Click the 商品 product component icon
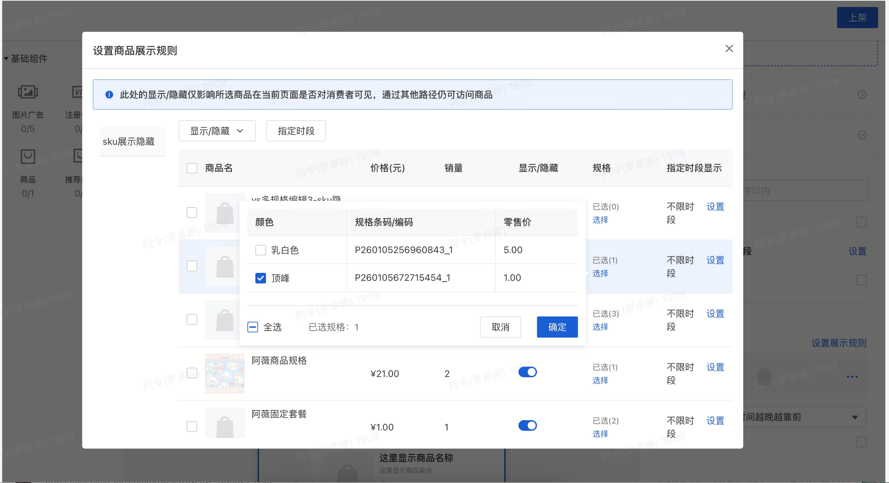889x483 pixels. pyautogui.click(x=28, y=156)
